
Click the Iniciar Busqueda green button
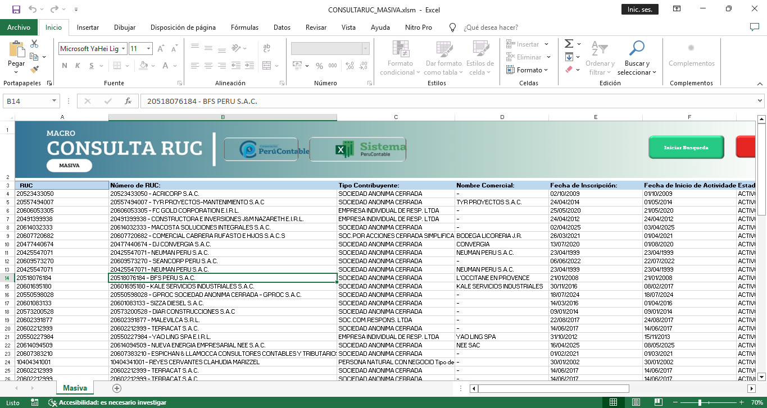[x=686, y=148]
